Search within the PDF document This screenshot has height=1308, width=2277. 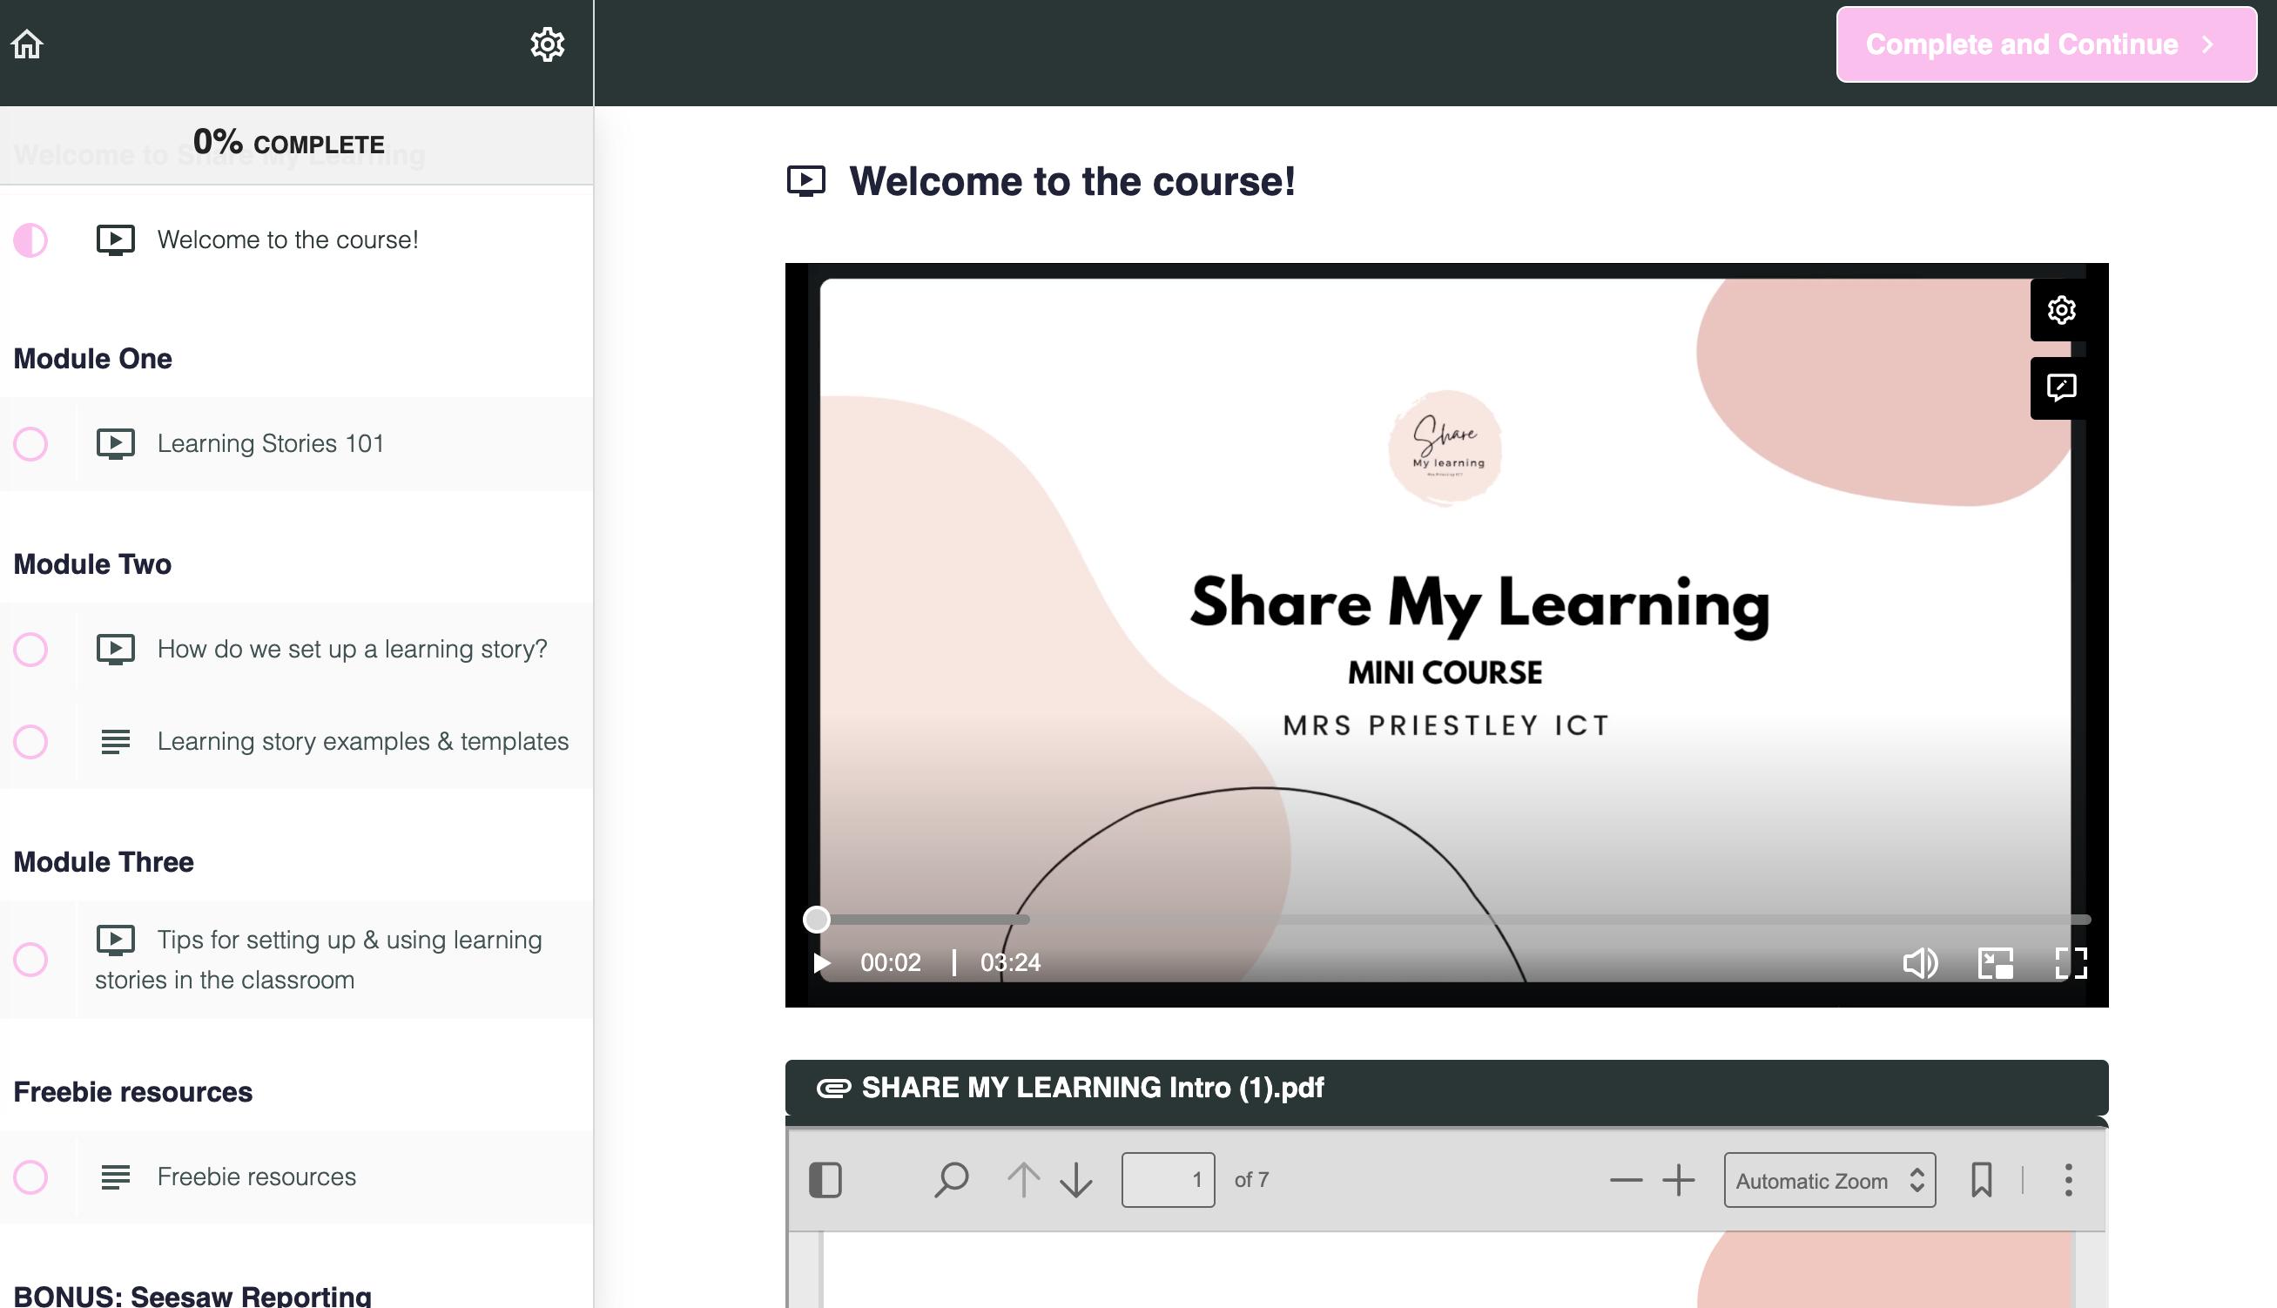[x=950, y=1181]
